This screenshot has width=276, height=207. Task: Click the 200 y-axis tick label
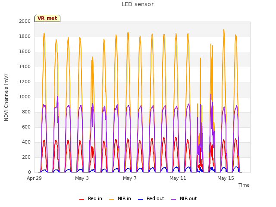click(x=26, y=157)
